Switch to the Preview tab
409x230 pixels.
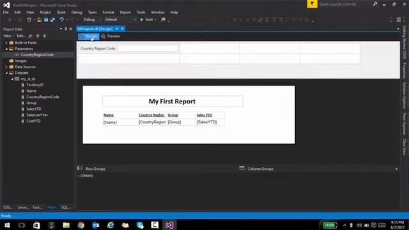pos(111,36)
